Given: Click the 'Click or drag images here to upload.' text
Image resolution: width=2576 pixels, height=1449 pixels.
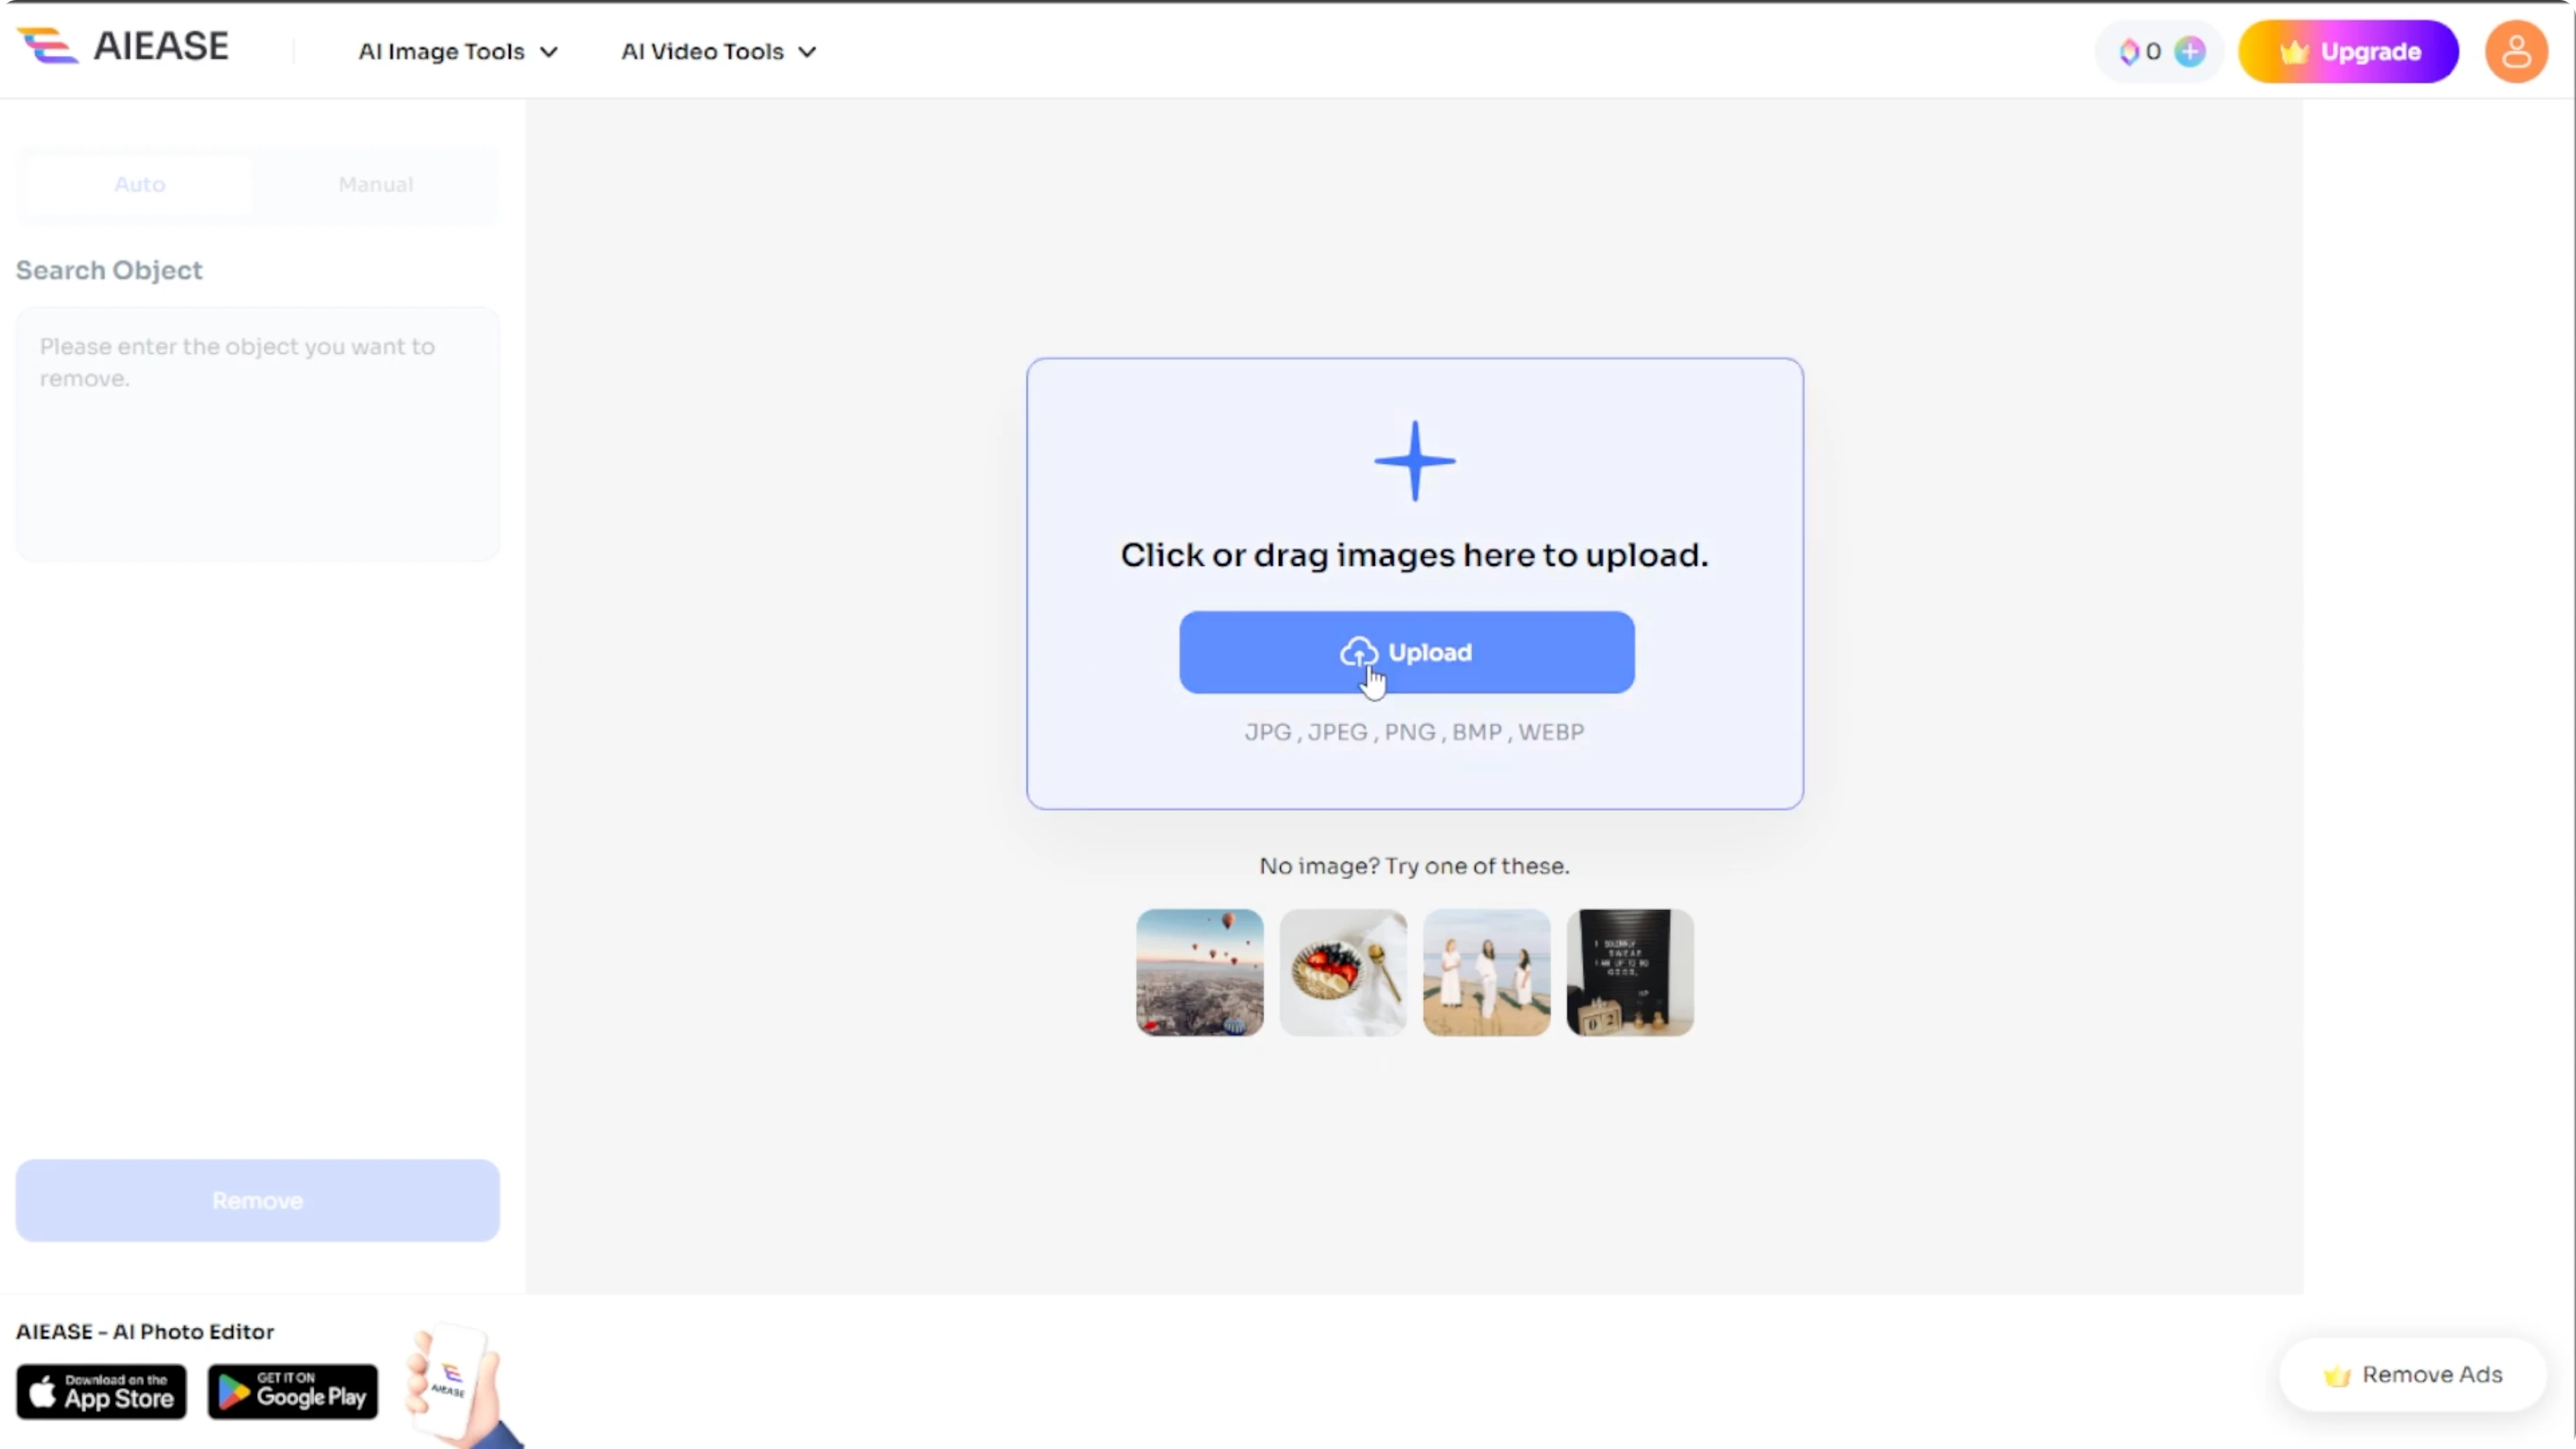Looking at the screenshot, I should coord(1414,555).
